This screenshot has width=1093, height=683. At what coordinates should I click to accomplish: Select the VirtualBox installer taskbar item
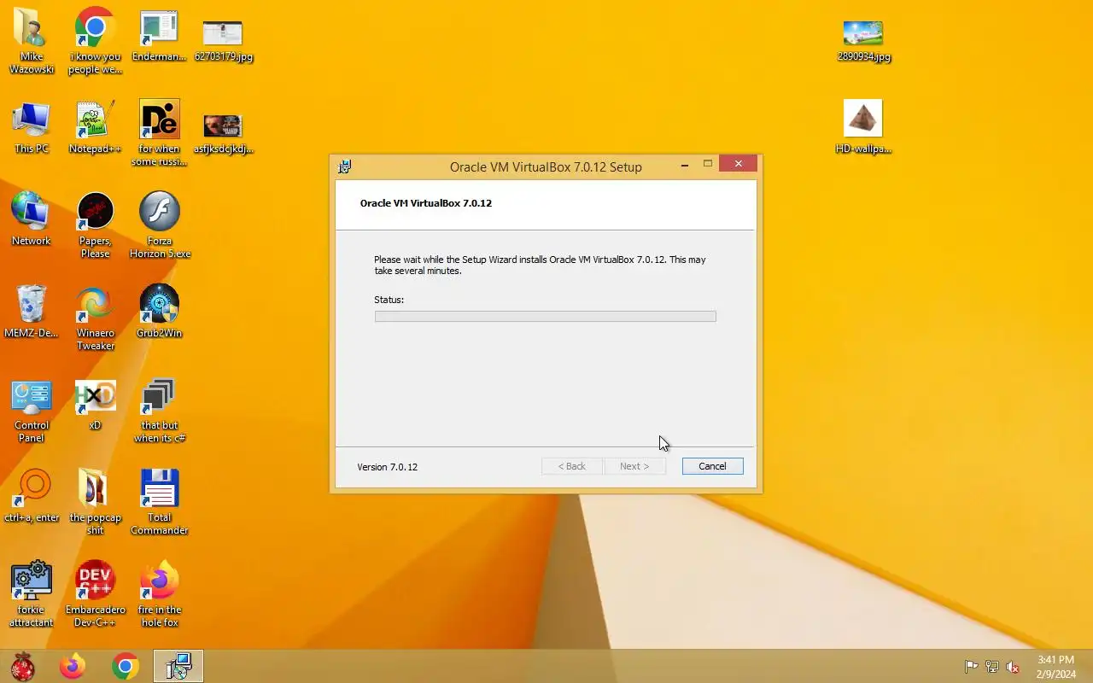pos(178,666)
